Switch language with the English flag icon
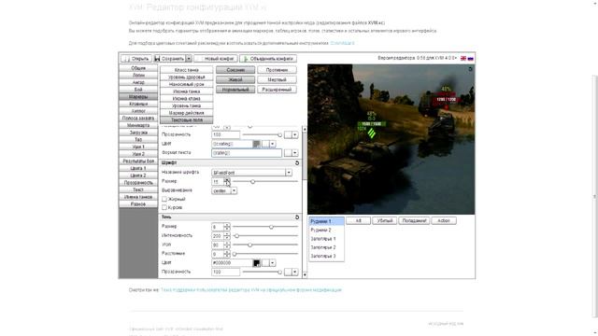Image resolution: width=598 pixels, height=336 pixels. point(463,58)
